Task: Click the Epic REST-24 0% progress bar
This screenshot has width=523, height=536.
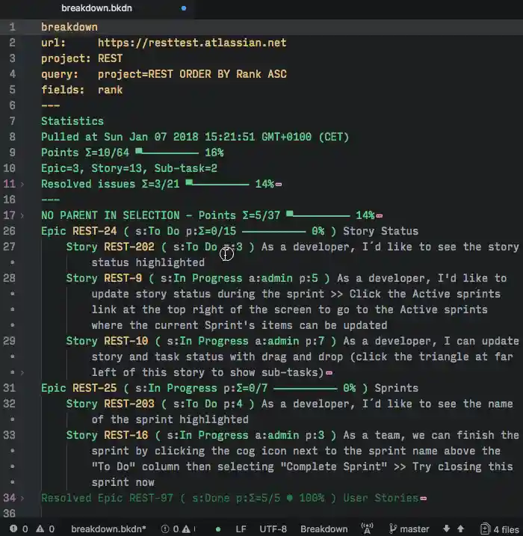Action: coord(274,232)
